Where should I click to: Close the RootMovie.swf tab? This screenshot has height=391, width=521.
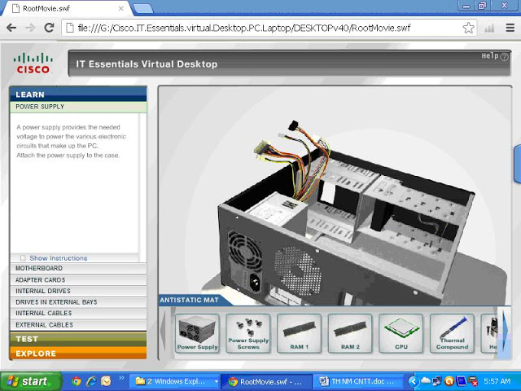click(121, 8)
